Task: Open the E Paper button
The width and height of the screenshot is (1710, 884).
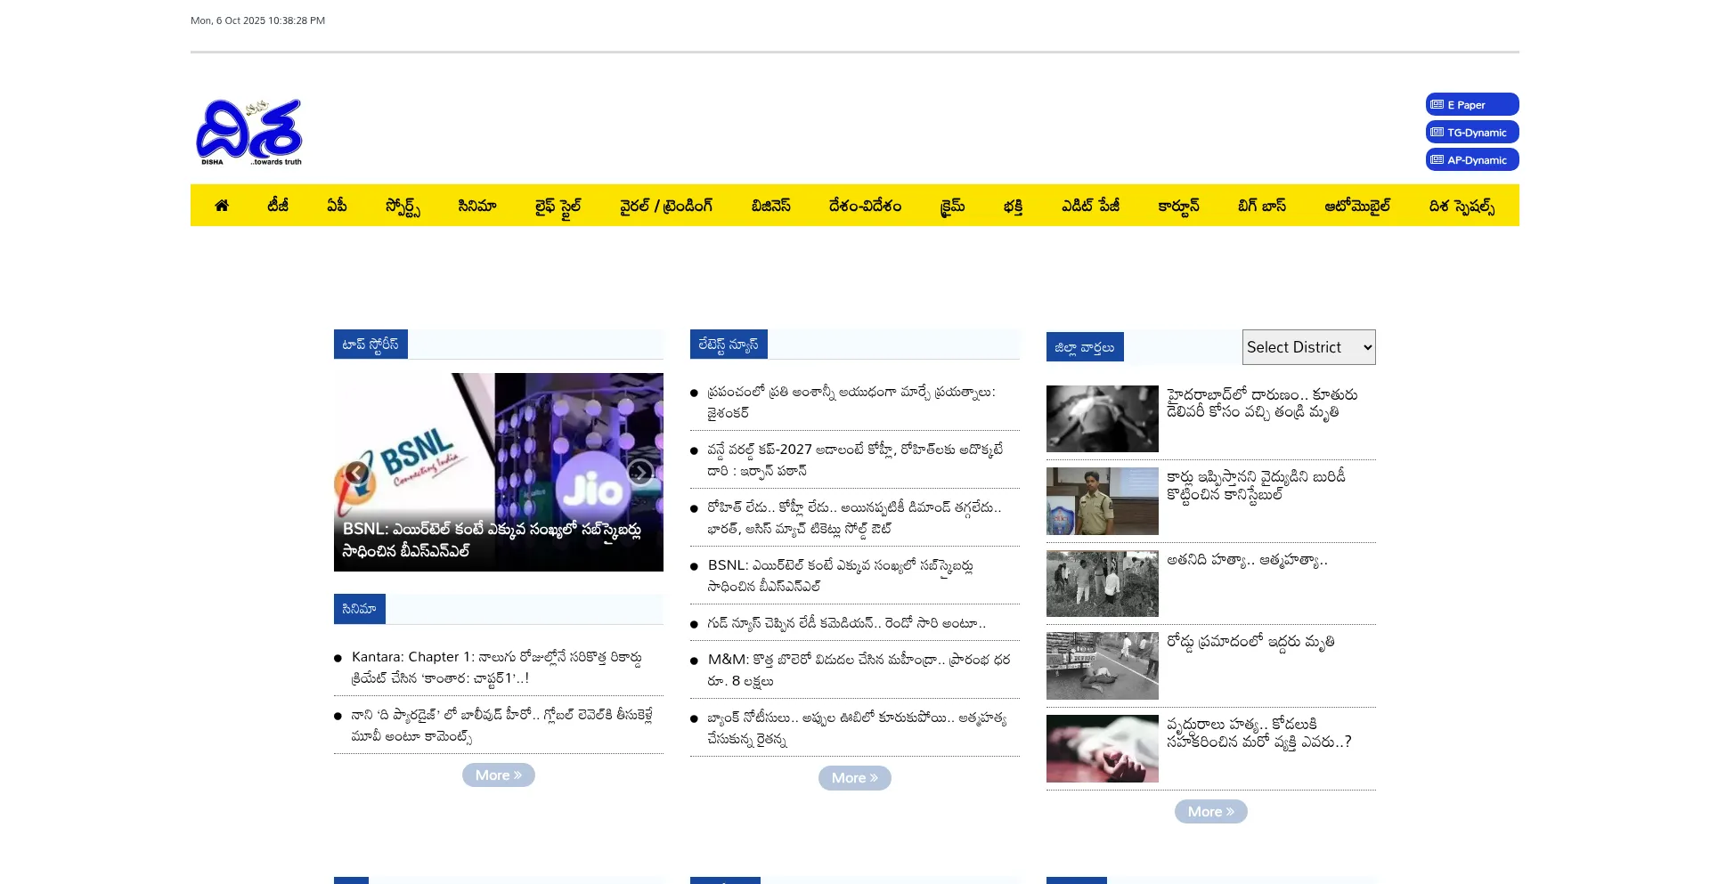Action: click(x=1471, y=105)
